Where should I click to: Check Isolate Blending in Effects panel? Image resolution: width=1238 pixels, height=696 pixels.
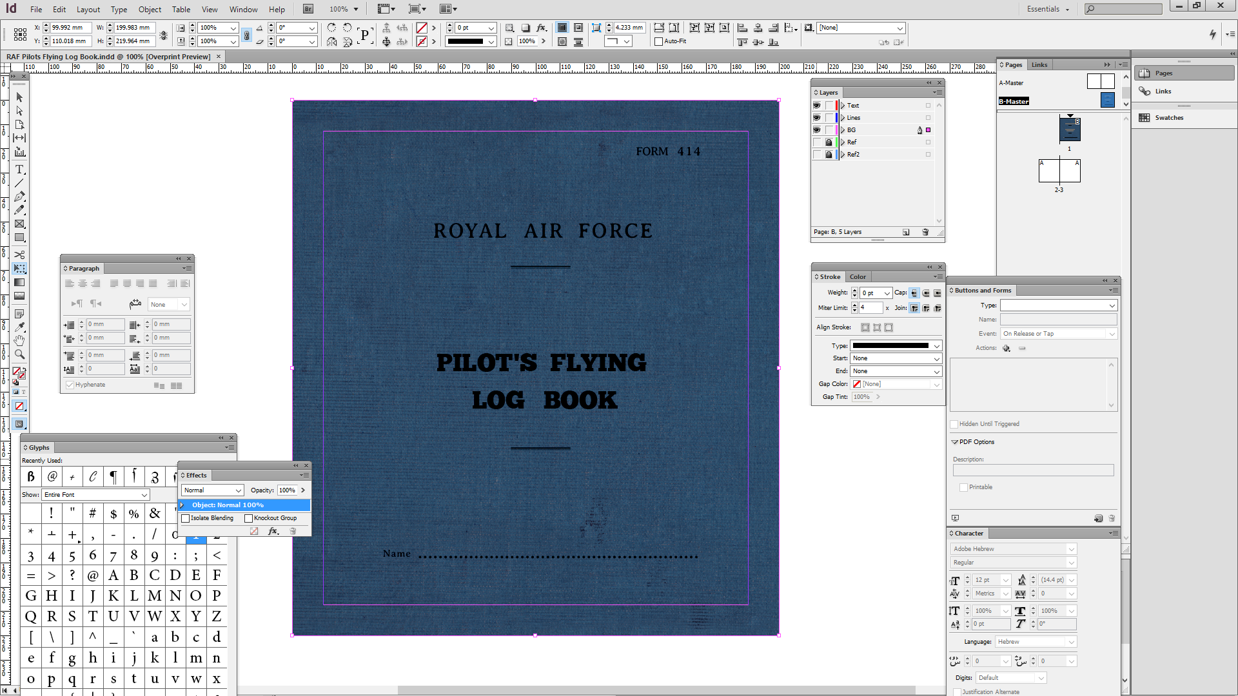(x=186, y=518)
